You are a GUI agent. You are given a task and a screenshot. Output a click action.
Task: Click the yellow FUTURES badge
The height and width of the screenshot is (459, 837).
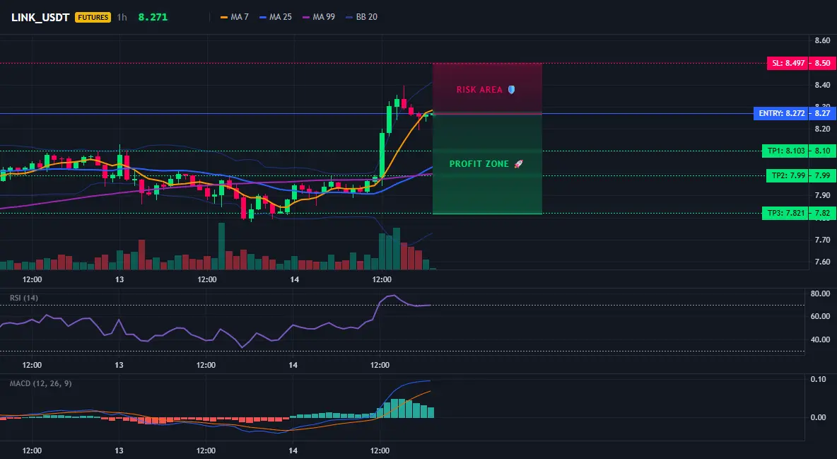pyautogui.click(x=93, y=17)
